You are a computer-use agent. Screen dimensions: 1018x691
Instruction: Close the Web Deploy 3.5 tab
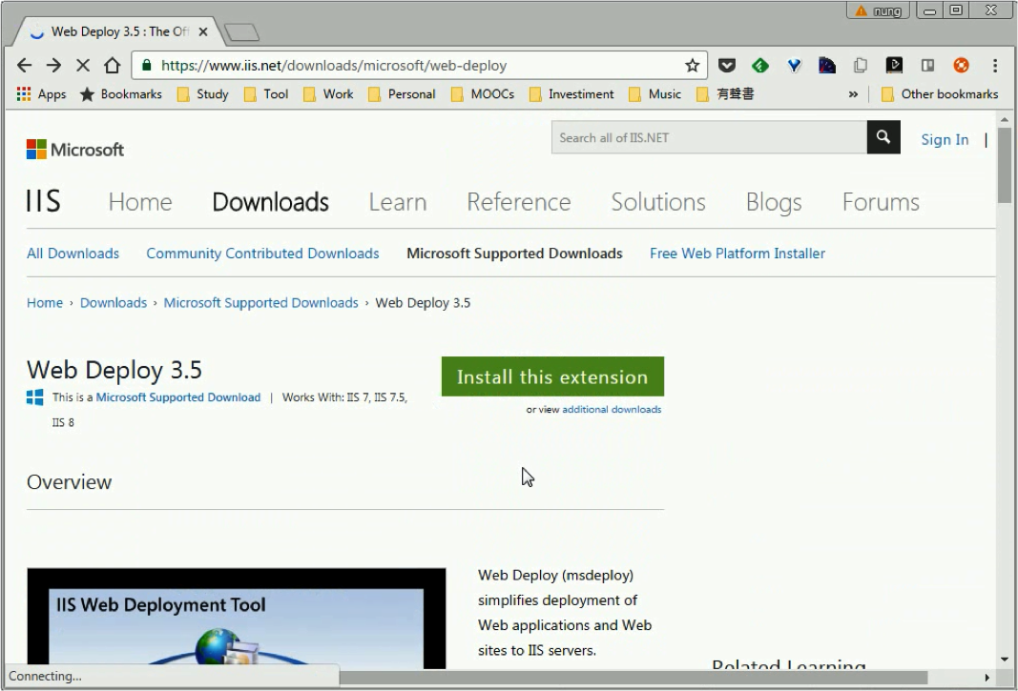click(x=203, y=31)
